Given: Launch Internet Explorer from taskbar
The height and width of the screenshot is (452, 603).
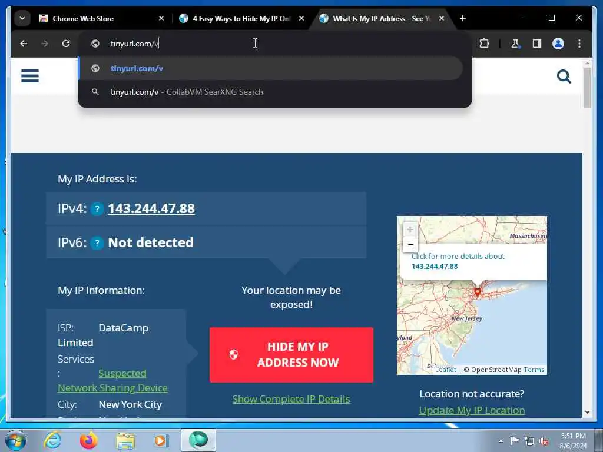Looking at the screenshot, I should click(x=52, y=440).
